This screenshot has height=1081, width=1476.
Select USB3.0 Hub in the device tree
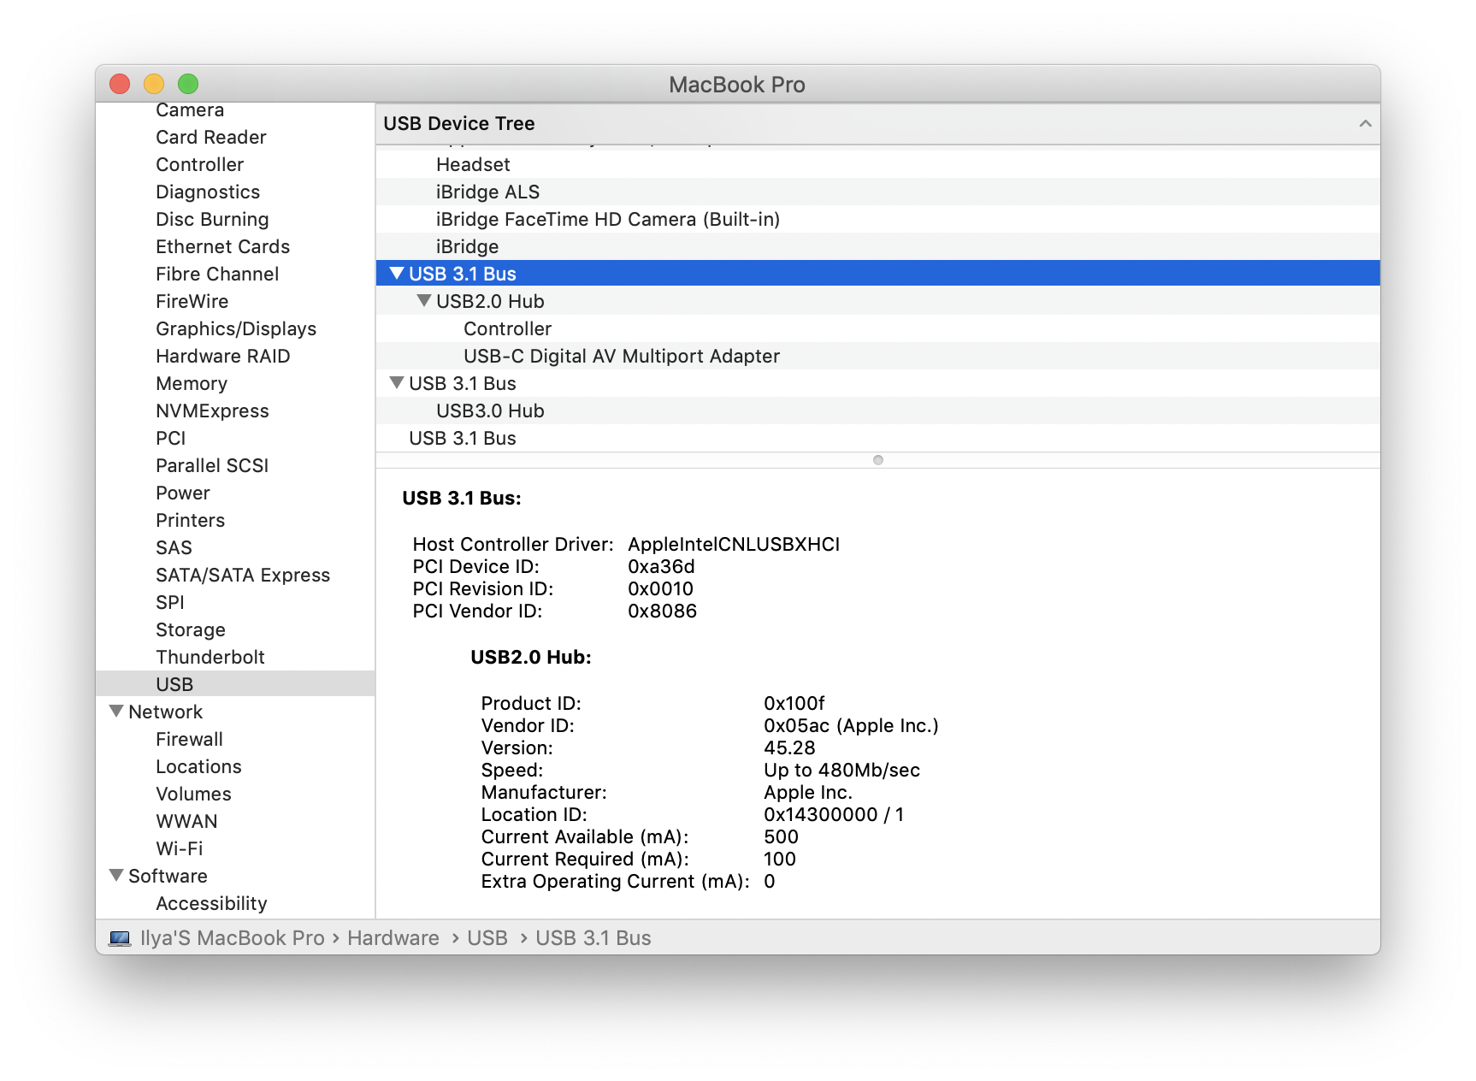(x=878, y=411)
